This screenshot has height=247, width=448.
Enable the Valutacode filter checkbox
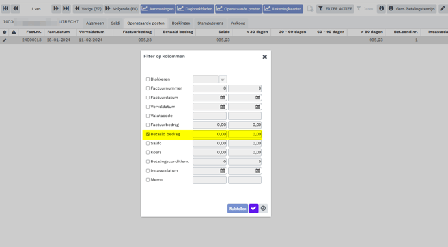[x=148, y=116]
